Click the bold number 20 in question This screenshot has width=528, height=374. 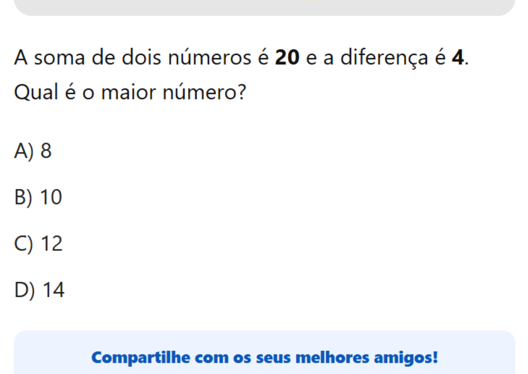coord(287,58)
